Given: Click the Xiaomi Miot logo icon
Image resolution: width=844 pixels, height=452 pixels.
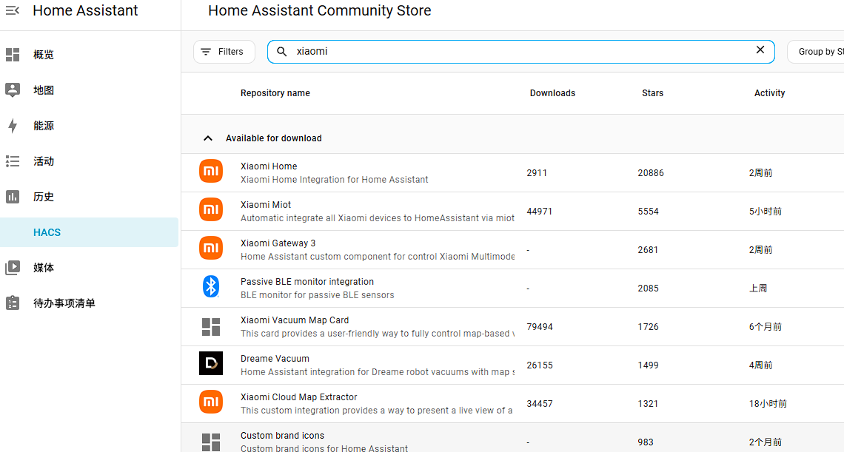Looking at the screenshot, I should click(x=211, y=210).
